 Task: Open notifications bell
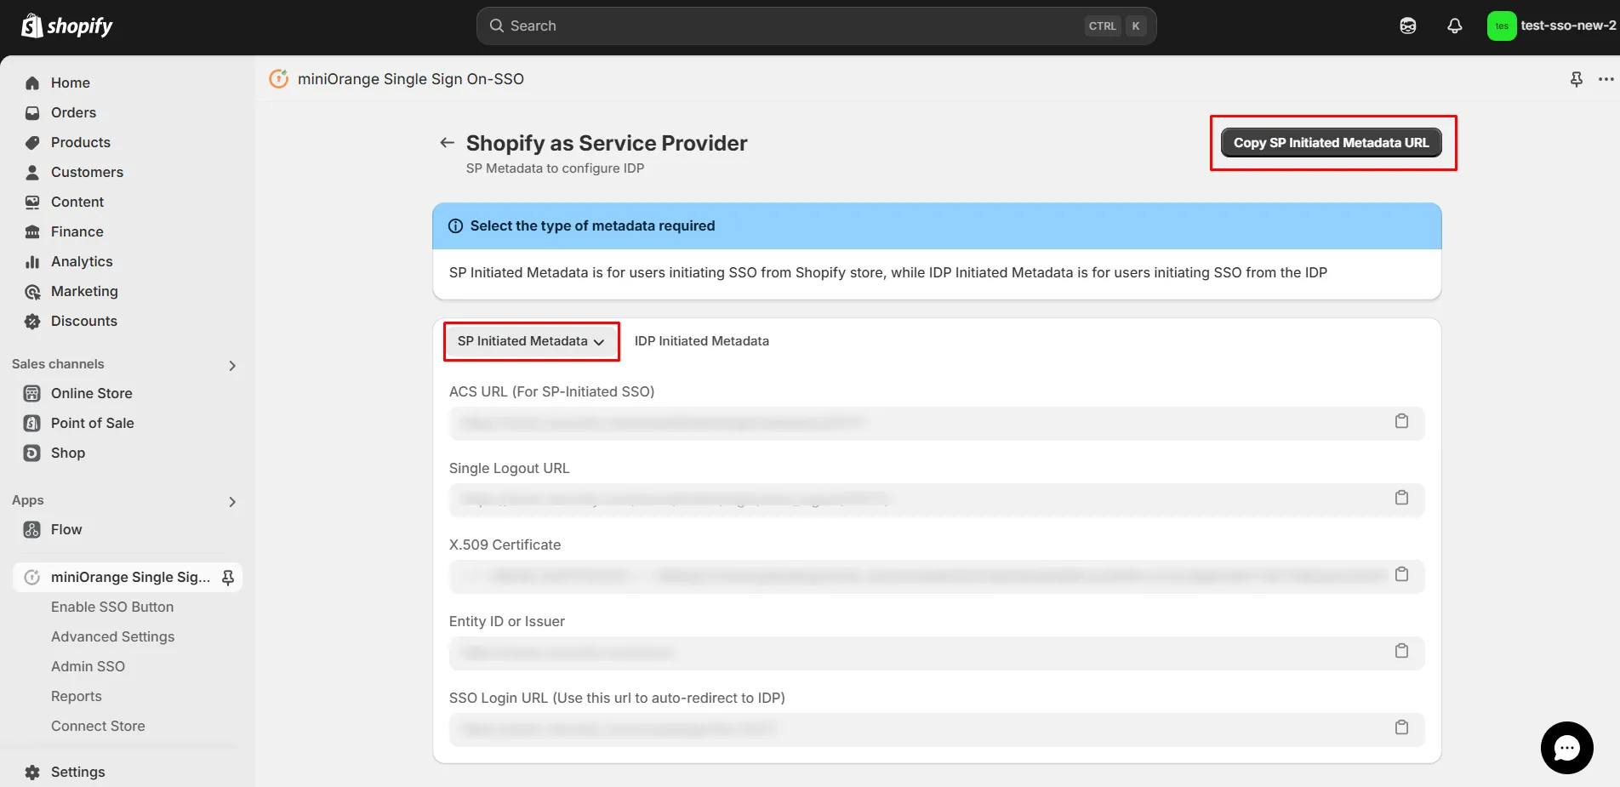click(x=1455, y=26)
